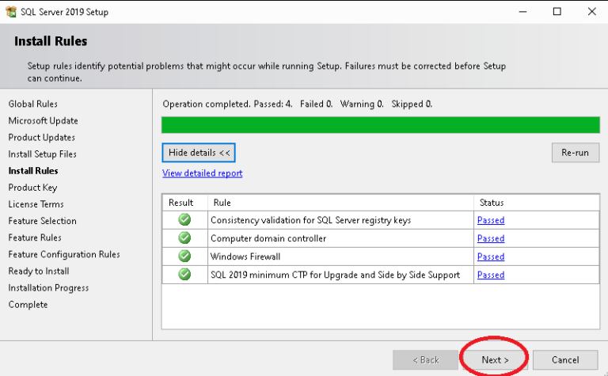Click the Status column header

pos(537,203)
